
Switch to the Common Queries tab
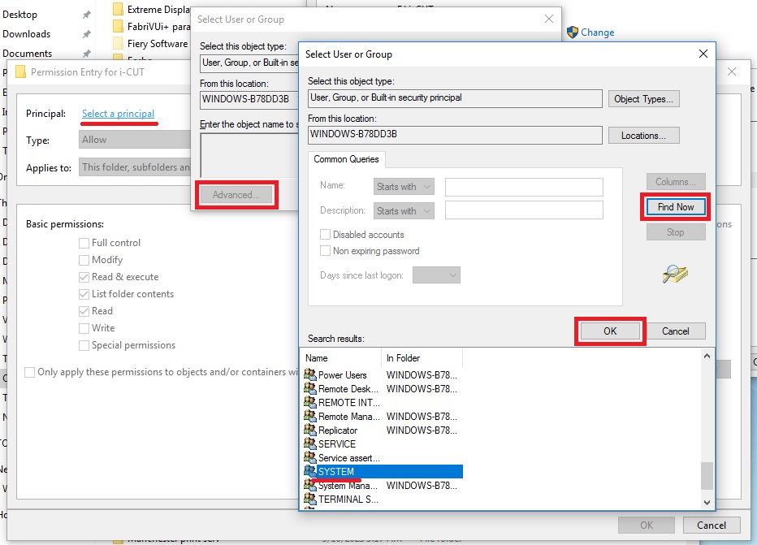click(x=346, y=159)
